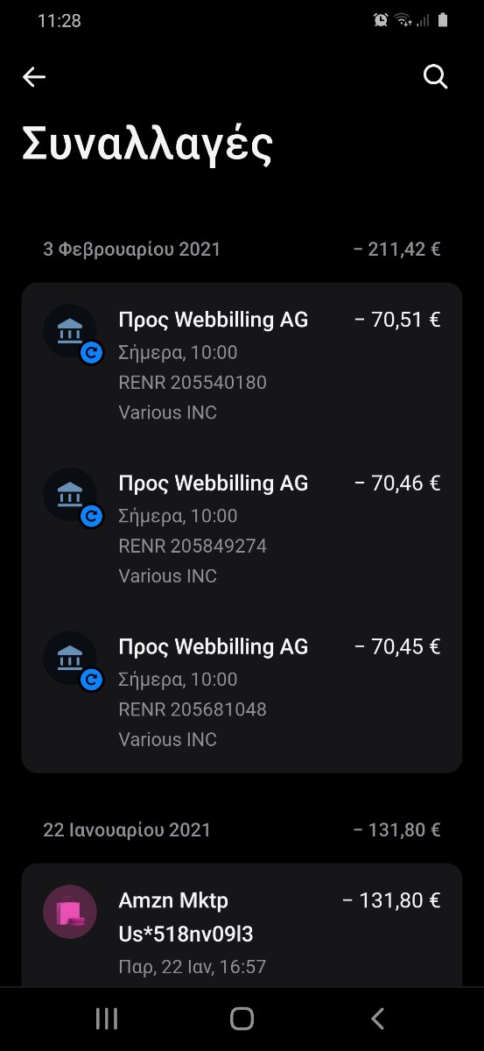Tap the back arrow at top left
Screen dimensions: 484x1051
(x=34, y=77)
